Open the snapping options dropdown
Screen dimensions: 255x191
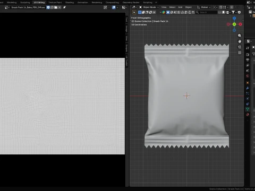(x=226, y=7)
